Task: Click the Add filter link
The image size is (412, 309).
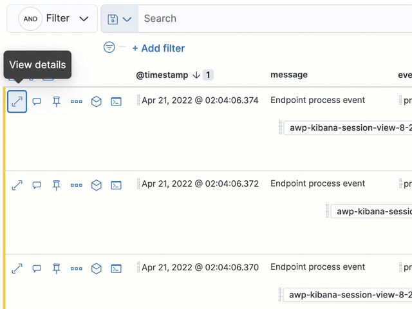Action: (x=158, y=48)
